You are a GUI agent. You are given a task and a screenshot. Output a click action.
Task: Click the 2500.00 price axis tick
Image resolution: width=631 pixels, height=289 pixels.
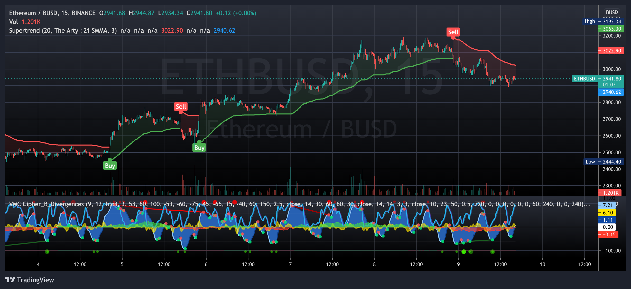611,152
